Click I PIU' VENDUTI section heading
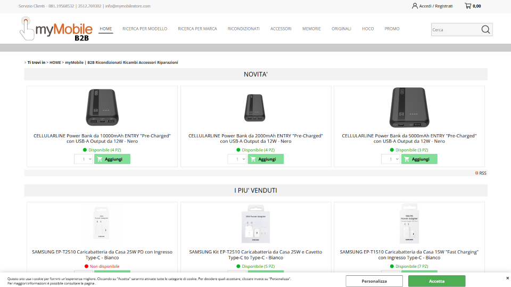 click(256, 191)
